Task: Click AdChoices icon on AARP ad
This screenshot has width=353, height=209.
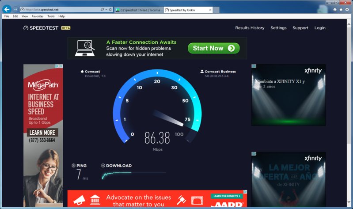Action: click(x=245, y=192)
